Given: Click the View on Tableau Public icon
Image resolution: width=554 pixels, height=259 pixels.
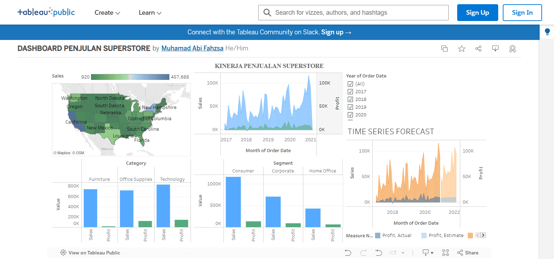Looking at the screenshot, I should click(x=63, y=253).
